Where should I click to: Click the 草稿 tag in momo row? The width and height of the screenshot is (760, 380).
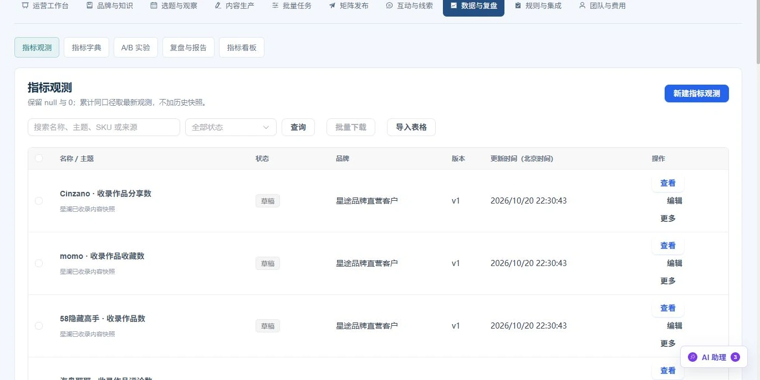pyautogui.click(x=268, y=263)
